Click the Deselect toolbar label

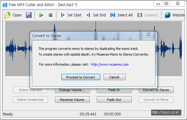coord(151,15)
